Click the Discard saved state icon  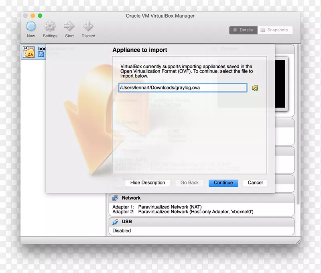point(88,27)
